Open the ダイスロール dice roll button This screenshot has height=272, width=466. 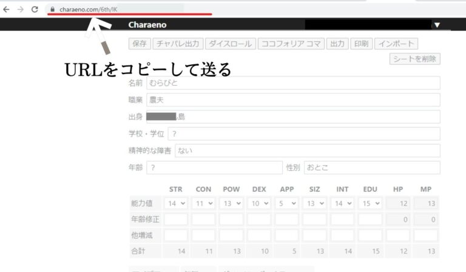231,44
